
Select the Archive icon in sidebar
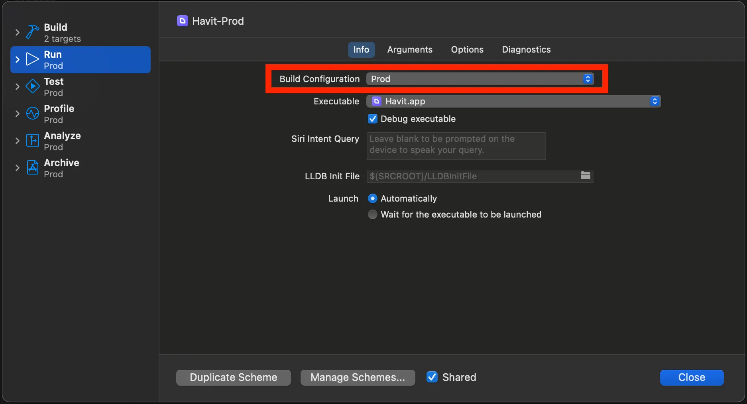pos(32,168)
